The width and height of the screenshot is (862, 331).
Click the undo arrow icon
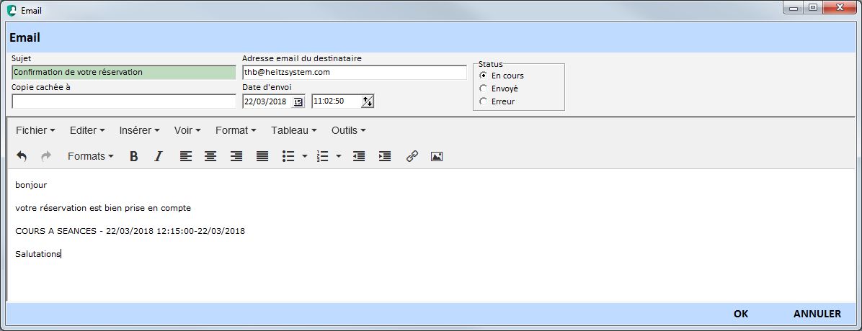[22, 156]
